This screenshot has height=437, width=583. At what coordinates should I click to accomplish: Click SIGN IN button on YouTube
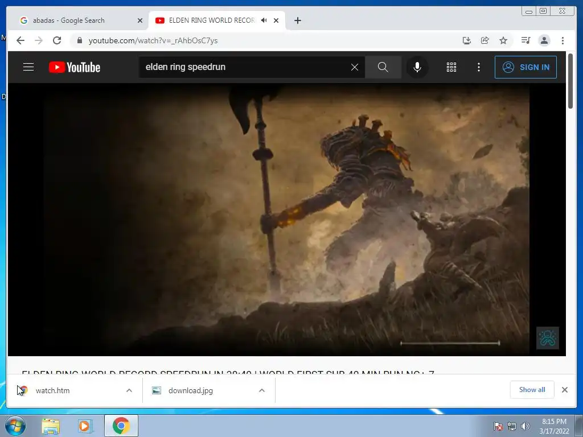(525, 67)
